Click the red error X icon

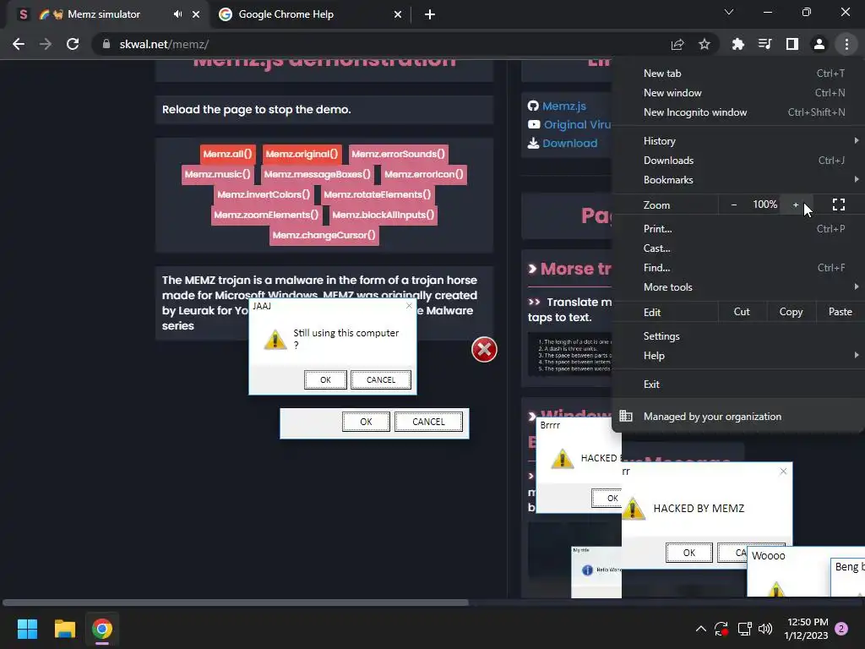click(484, 349)
